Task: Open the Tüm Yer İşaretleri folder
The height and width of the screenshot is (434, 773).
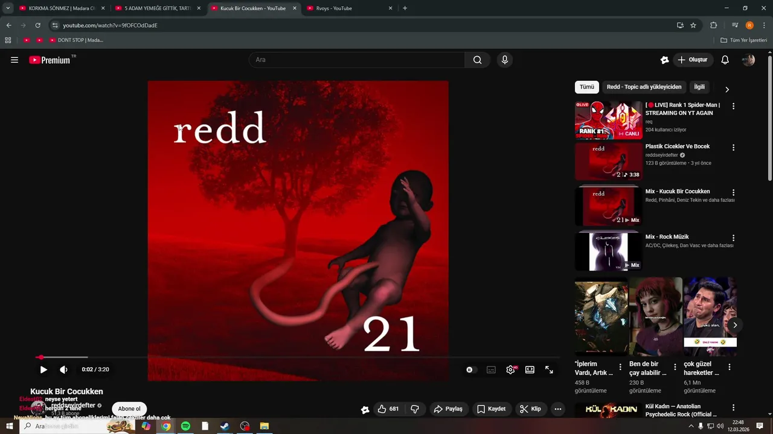Action: 744,40
